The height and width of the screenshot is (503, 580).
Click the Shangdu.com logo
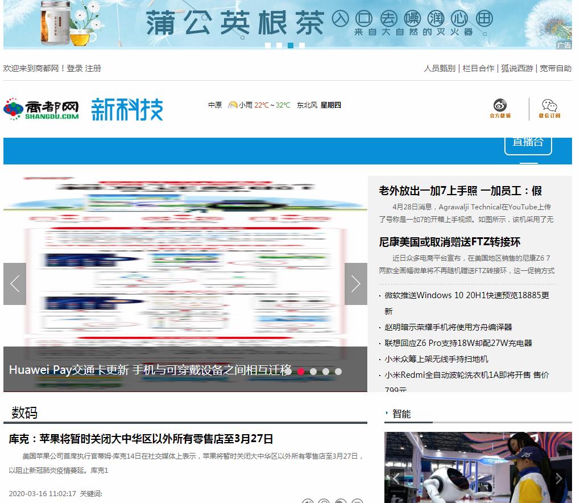(x=41, y=109)
